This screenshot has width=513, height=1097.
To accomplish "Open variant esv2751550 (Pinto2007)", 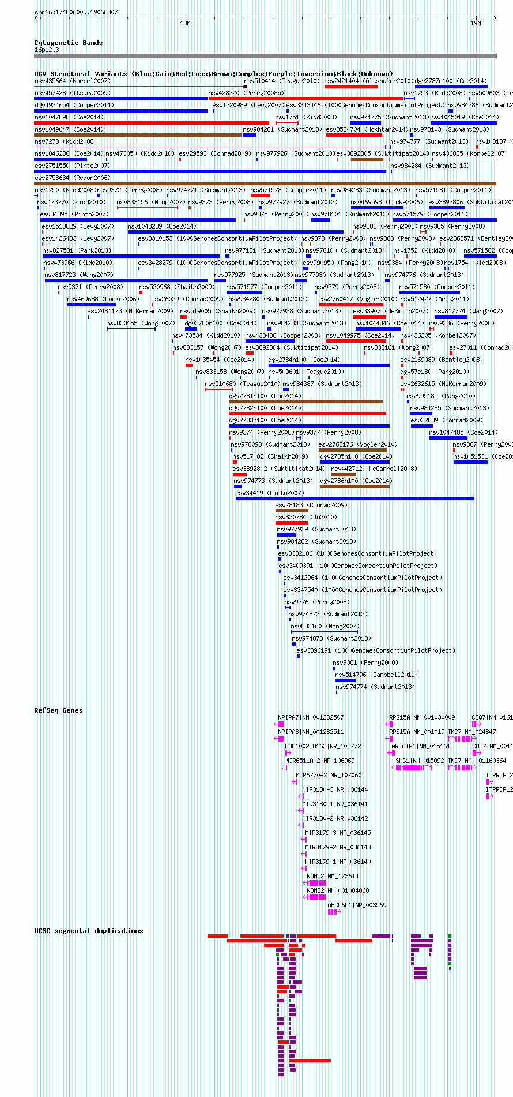I will point(210,171).
